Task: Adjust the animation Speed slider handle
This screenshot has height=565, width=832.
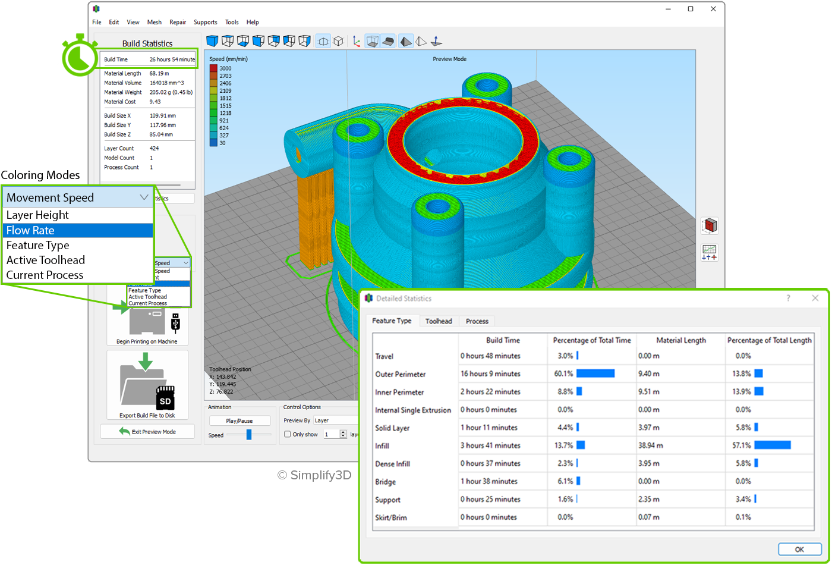Action: tap(249, 435)
